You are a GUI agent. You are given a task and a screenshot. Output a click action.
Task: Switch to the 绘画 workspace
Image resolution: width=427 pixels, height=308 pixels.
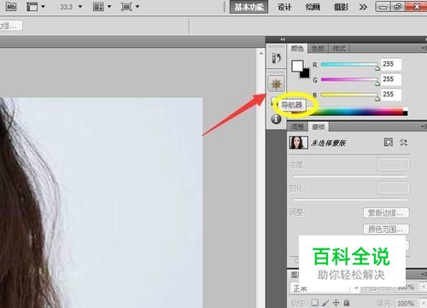[313, 7]
